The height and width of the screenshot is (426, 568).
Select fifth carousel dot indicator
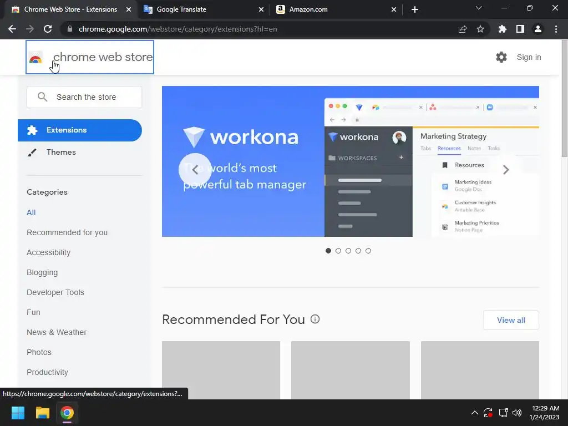[x=368, y=251]
